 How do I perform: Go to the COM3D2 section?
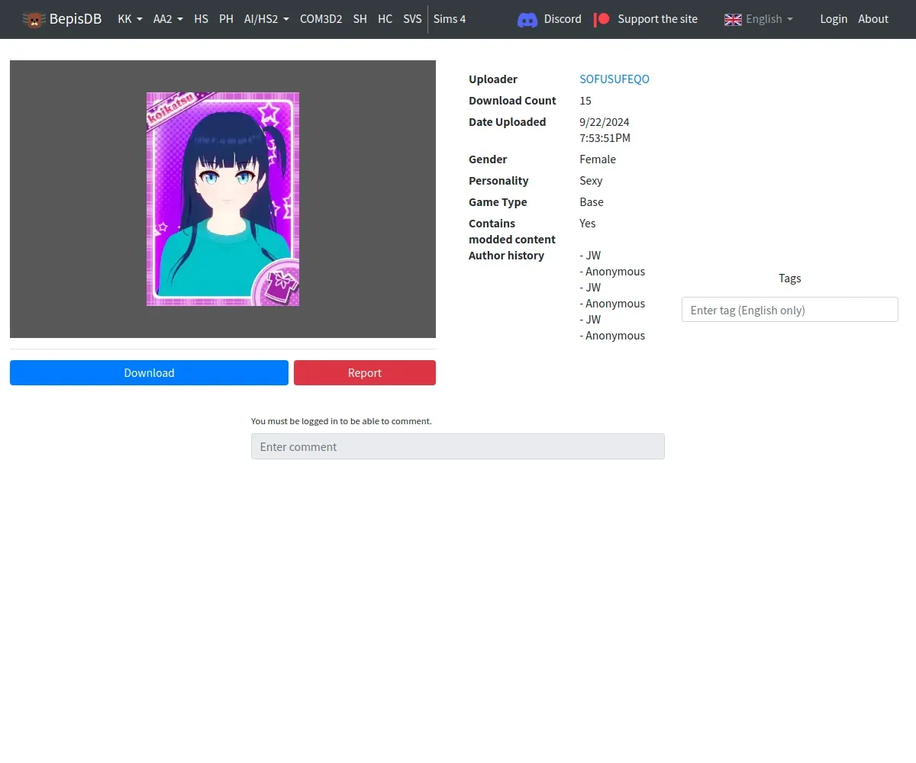pos(321,19)
